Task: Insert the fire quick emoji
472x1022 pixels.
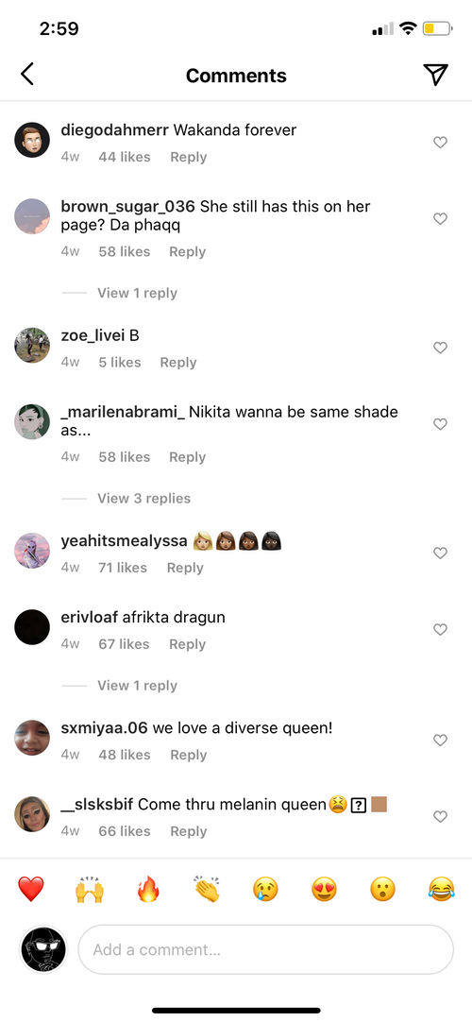Action: coord(148,889)
